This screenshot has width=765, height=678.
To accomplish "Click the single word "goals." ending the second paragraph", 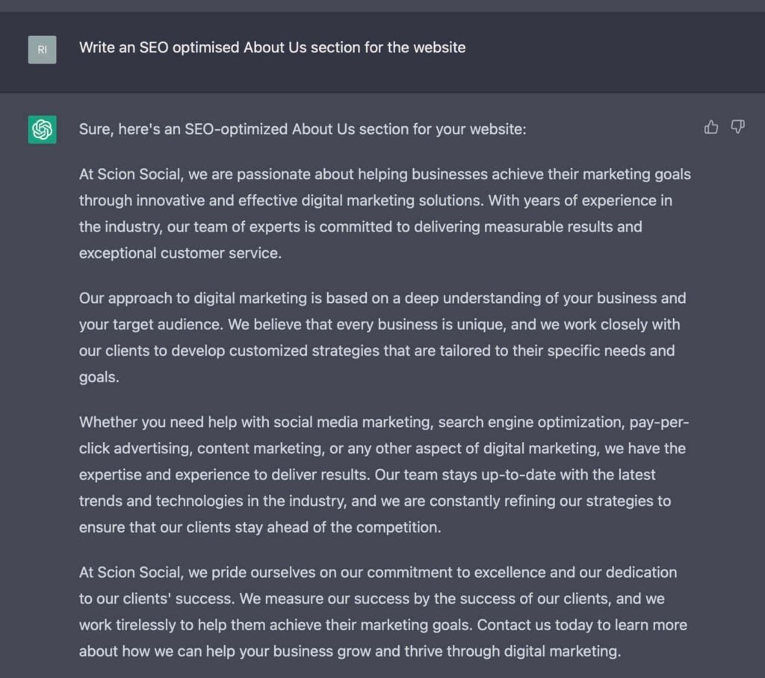I will coord(99,377).
